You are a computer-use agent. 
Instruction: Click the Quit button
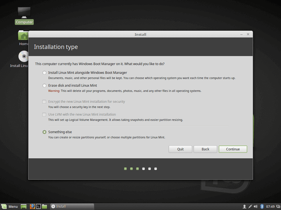180,149
